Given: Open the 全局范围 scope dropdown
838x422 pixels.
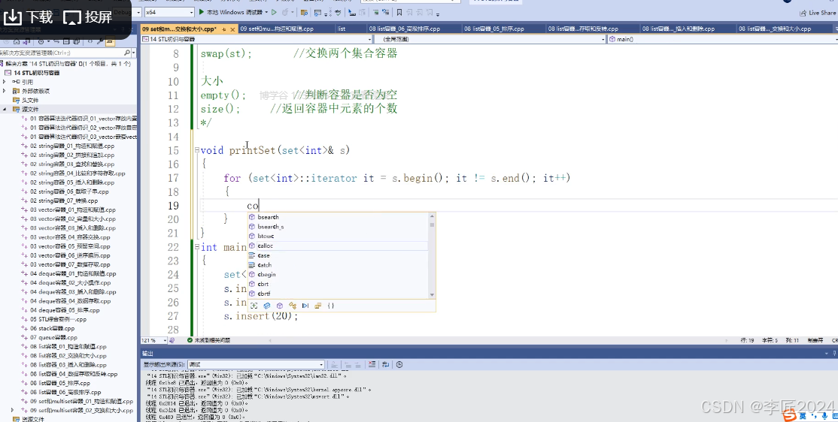Looking at the screenshot, I should (x=490, y=40).
